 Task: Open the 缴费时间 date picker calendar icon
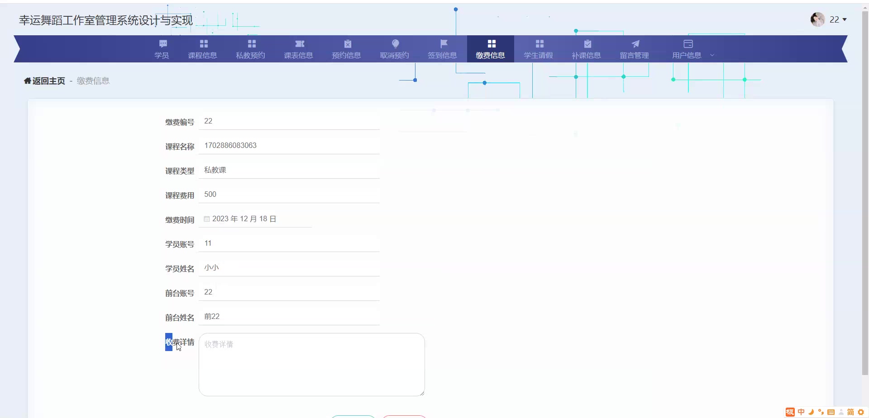pyautogui.click(x=207, y=219)
